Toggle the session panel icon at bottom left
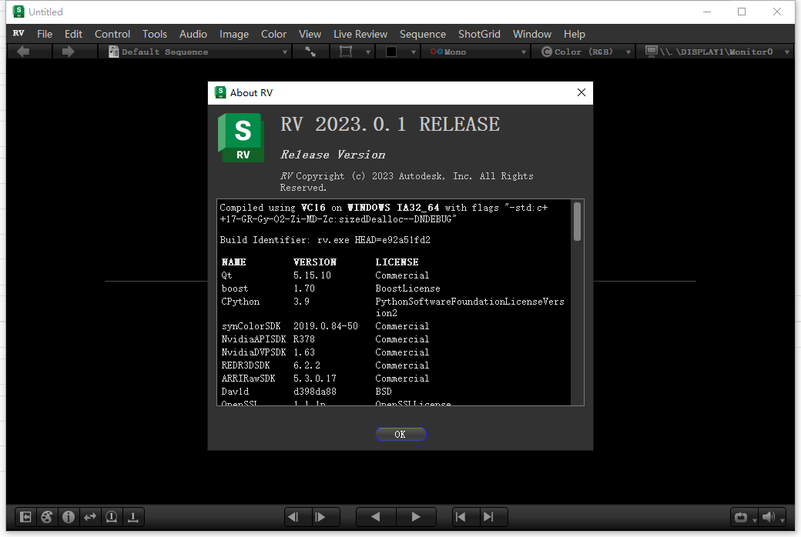Image resolution: width=801 pixels, height=537 pixels. [25, 517]
